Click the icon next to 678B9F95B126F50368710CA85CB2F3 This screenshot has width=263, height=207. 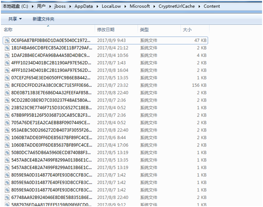7,115
